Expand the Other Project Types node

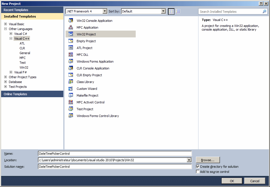coord(5,77)
